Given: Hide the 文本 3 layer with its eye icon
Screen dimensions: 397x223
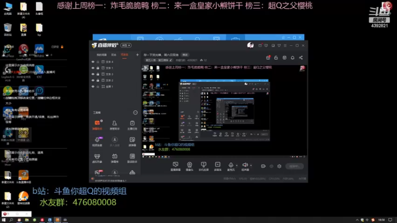Looking at the screenshot, I should coord(93,74).
